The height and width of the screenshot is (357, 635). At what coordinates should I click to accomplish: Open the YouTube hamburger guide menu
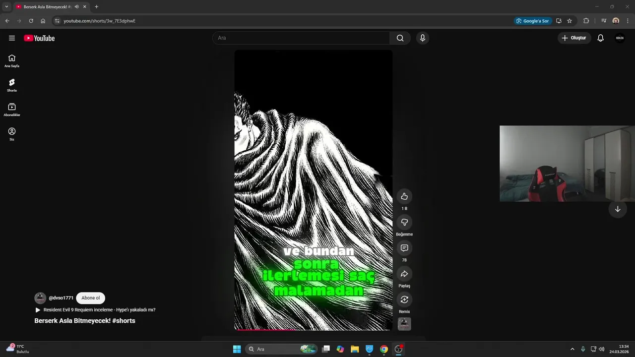point(12,38)
